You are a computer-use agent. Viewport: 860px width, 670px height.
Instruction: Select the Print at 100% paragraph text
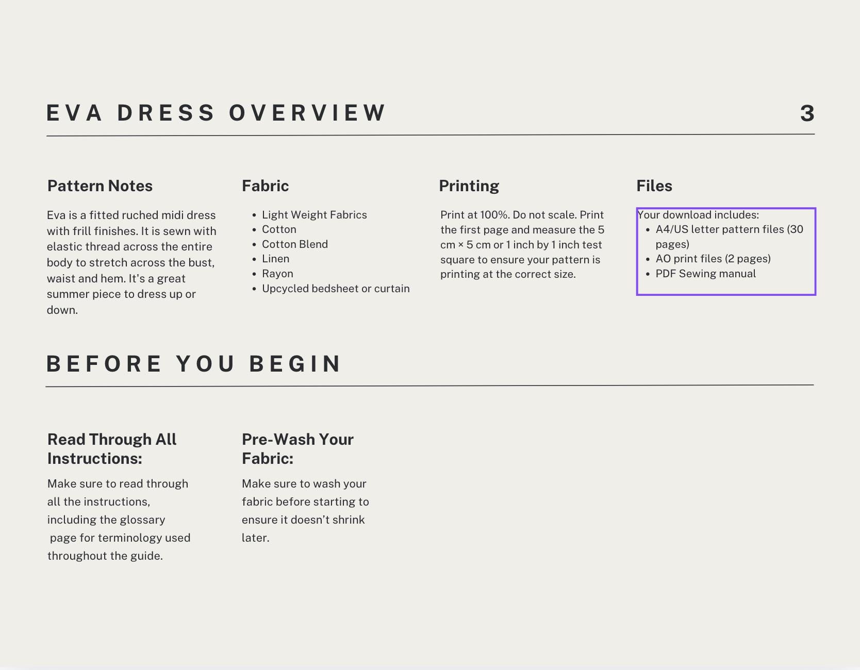coord(522,244)
